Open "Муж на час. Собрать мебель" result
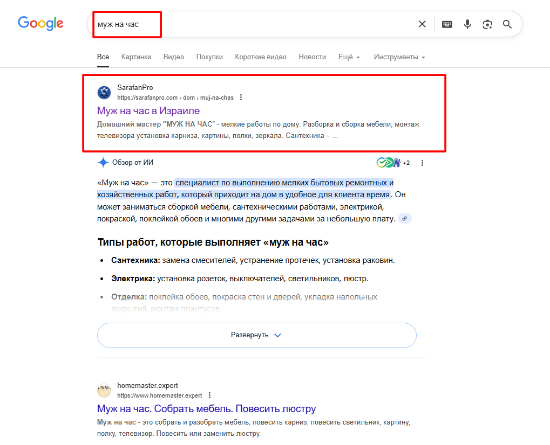The width and height of the screenshot is (550, 445). click(x=206, y=408)
